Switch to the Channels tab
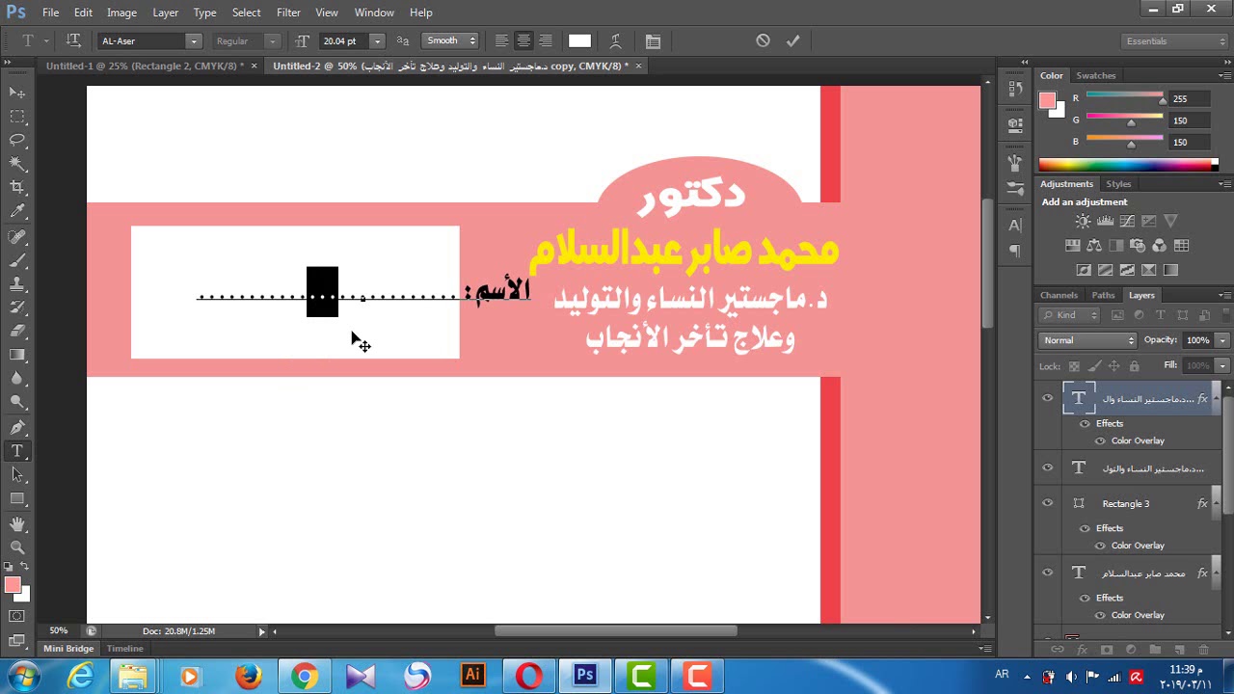The image size is (1234, 694). (1059, 295)
